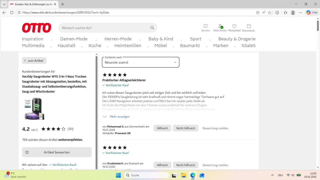Open Edge settings and more menu
Image resolution: width=320 pixels, height=180 pixels.
coord(300,12)
